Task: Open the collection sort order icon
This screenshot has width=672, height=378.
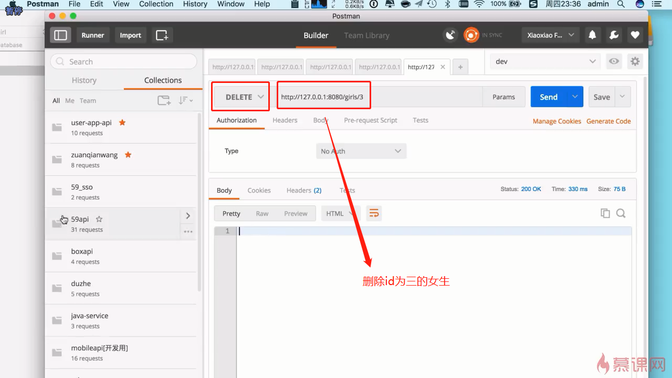Action: pos(185,100)
